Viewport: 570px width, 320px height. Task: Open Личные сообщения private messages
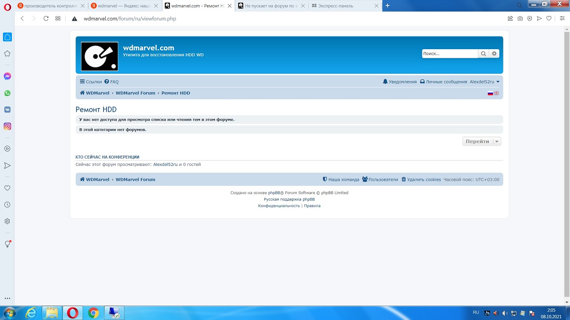coord(444,82)
